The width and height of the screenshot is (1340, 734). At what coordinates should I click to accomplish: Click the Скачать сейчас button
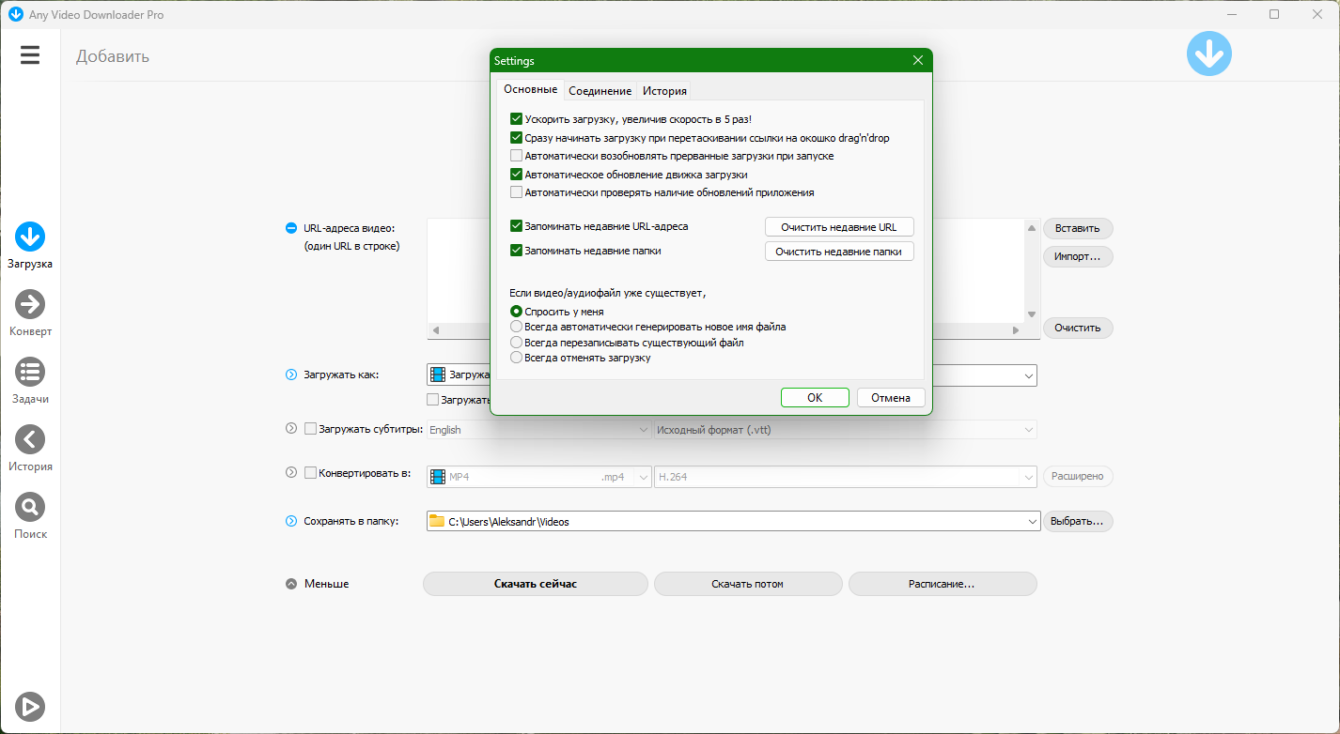click(x=536, y=584)
